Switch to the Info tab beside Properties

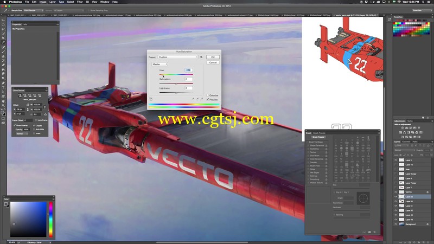(25, 24)
